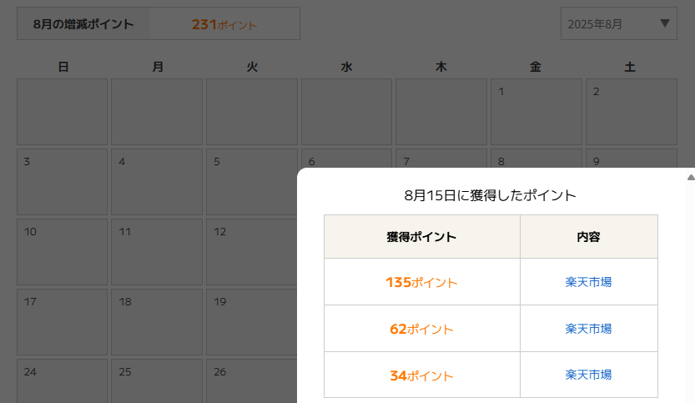The image size is (695, 403).
Task: Open the 2025年8月 month dropdown
Action: click(618, 23)
